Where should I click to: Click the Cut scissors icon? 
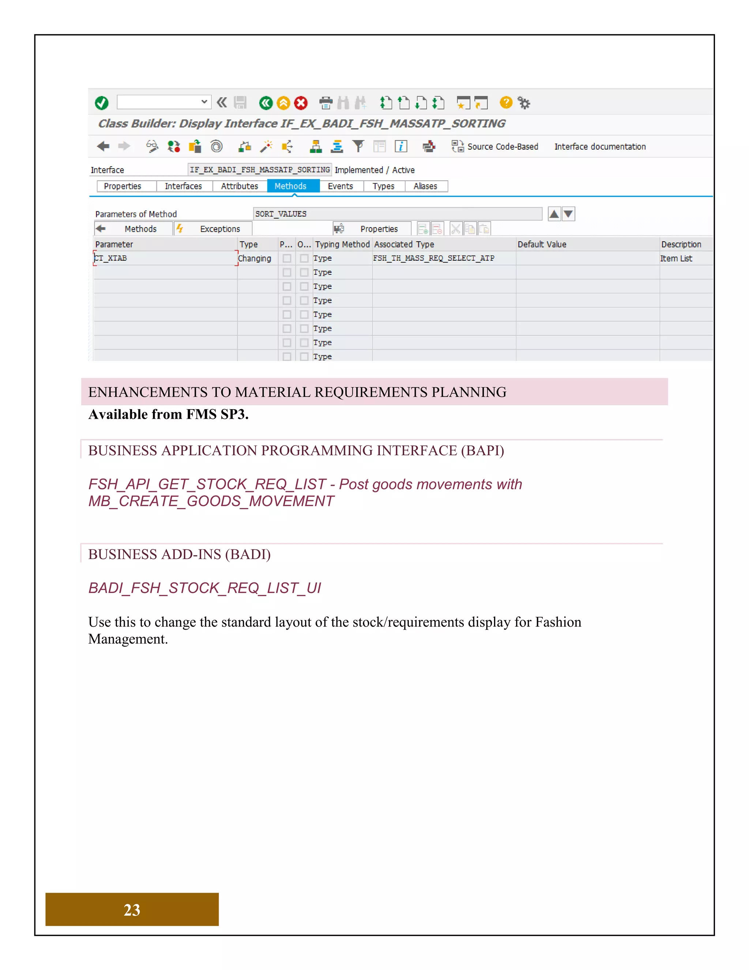pyautogui.click(x=456, y=229)
